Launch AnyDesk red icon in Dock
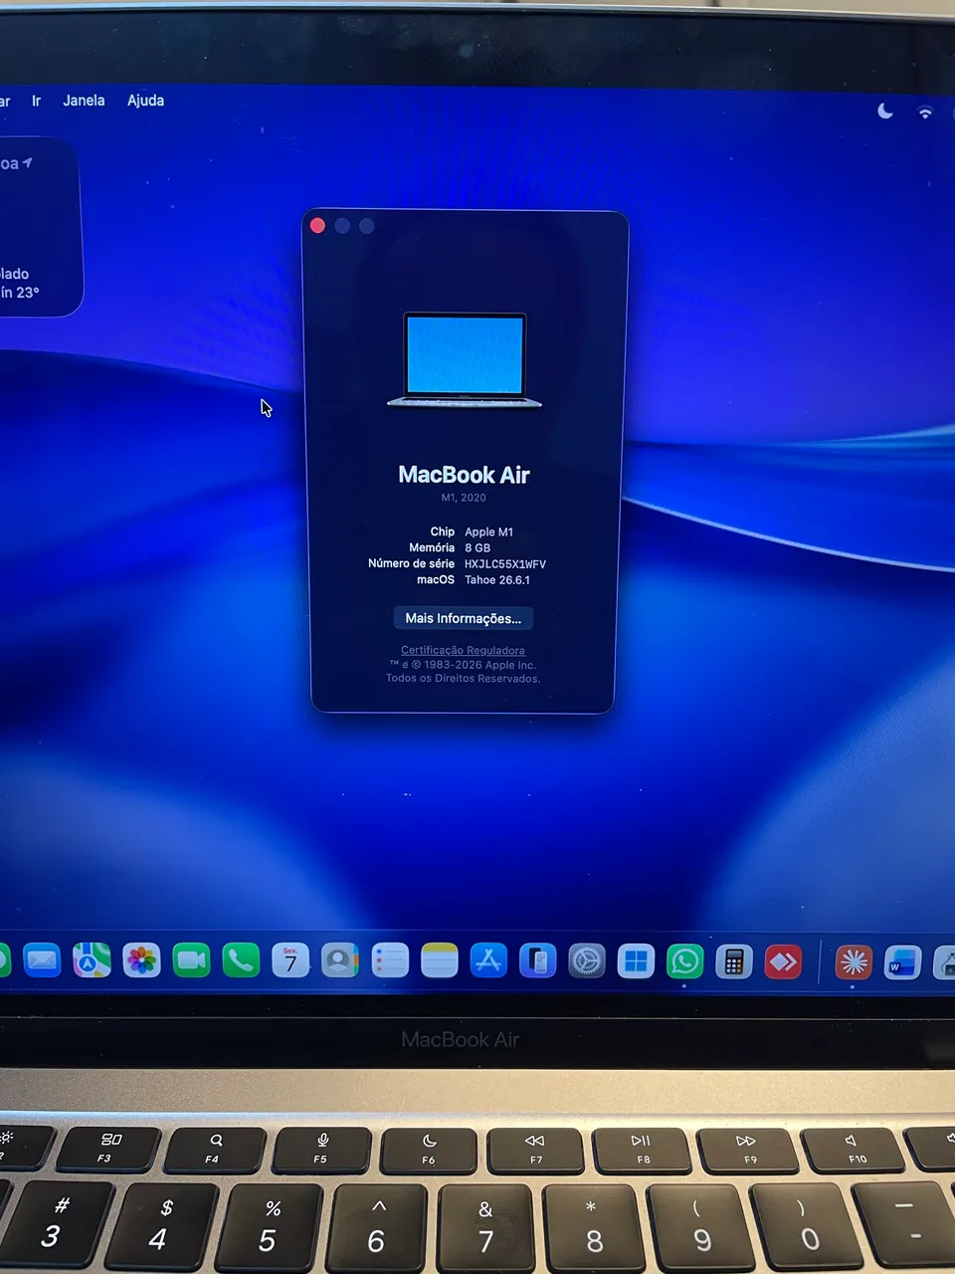The height and width of the screenshot is (1274, 955). 783,961
